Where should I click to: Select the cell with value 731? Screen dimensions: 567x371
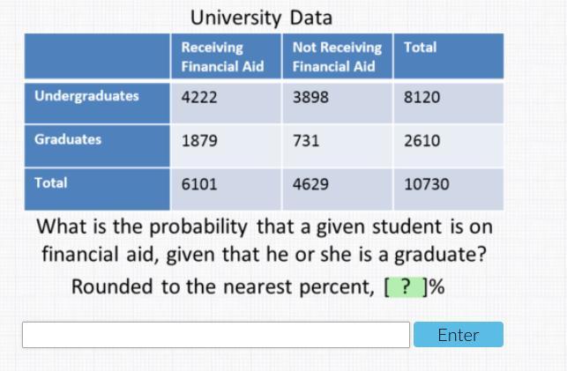point(306,141)
